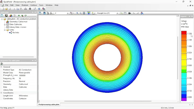Click the zoom to fit icon
Image resolution: width=194 pixels, height=109 pixels.
pyautogui.click(x=84, y=13)
